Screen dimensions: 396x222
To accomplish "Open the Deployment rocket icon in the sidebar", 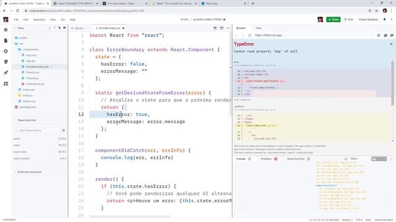I will click(x=6, y=73).
